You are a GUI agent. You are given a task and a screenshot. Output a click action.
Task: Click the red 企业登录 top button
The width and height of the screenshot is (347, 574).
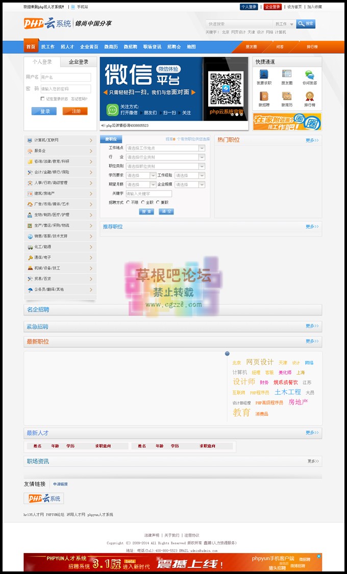272,7
